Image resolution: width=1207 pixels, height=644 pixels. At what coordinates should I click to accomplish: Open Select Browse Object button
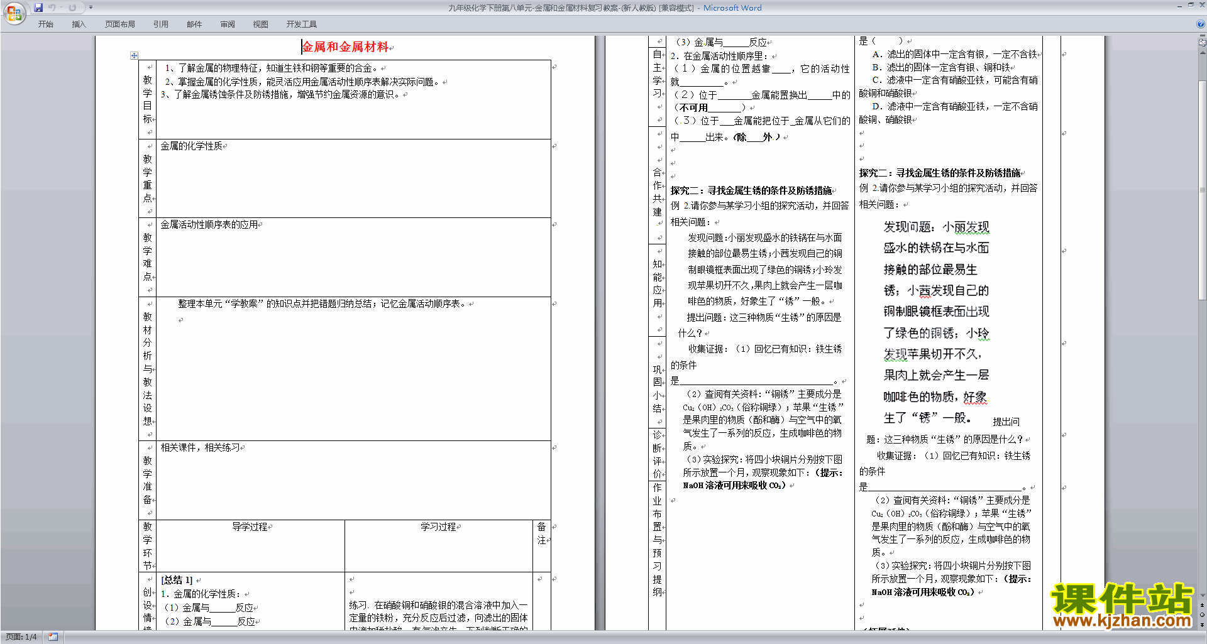(1203, 614)
